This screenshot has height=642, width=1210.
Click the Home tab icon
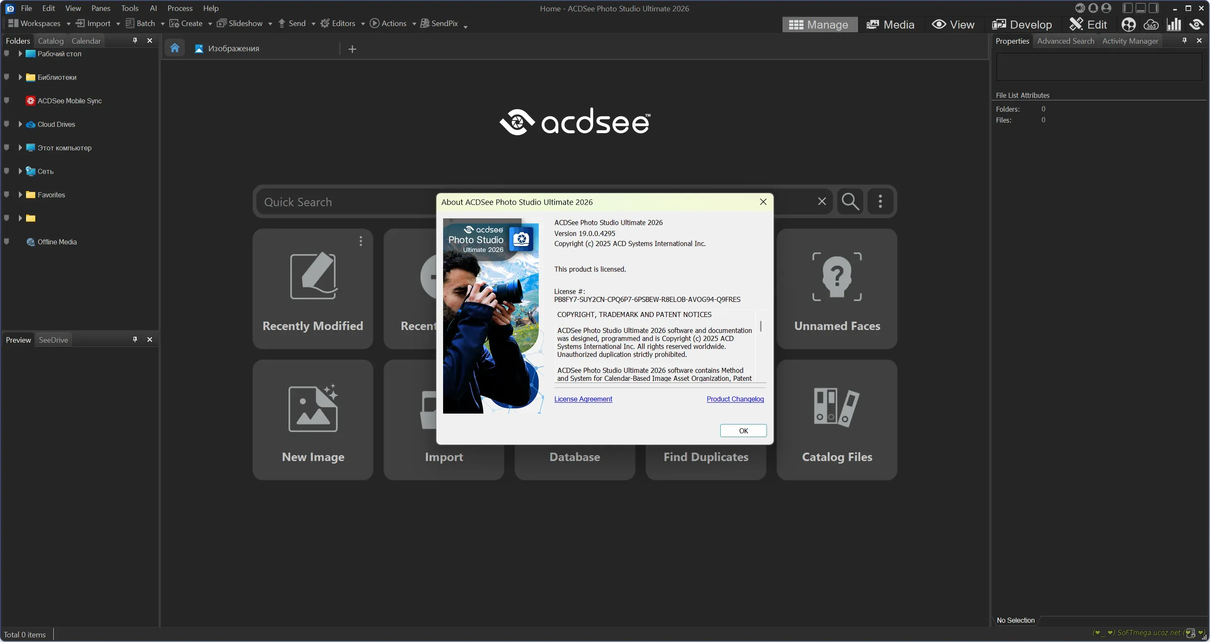click(175, 48)
